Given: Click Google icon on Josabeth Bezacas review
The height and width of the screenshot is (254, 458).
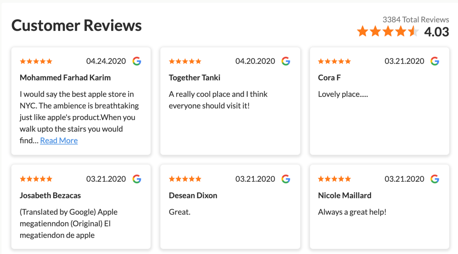Looking at the screenshot, I should pyautogui.click(x=137, y=179).
